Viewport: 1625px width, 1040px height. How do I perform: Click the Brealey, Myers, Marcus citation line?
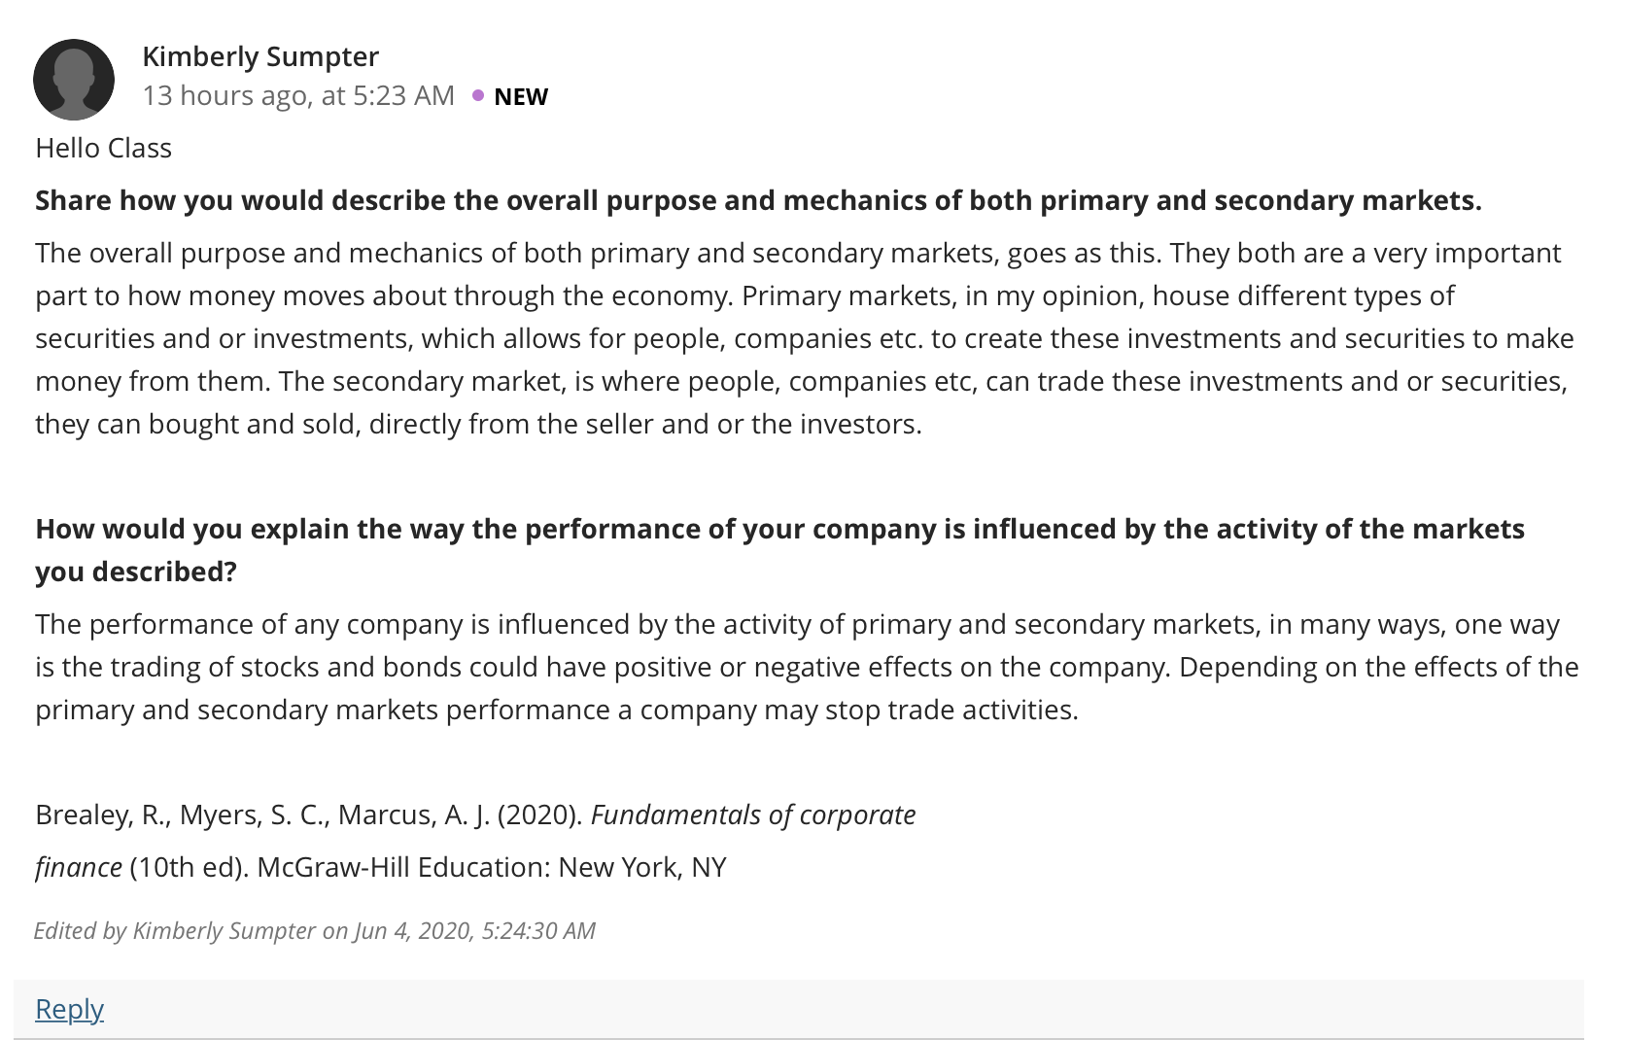tap(475, 815)
